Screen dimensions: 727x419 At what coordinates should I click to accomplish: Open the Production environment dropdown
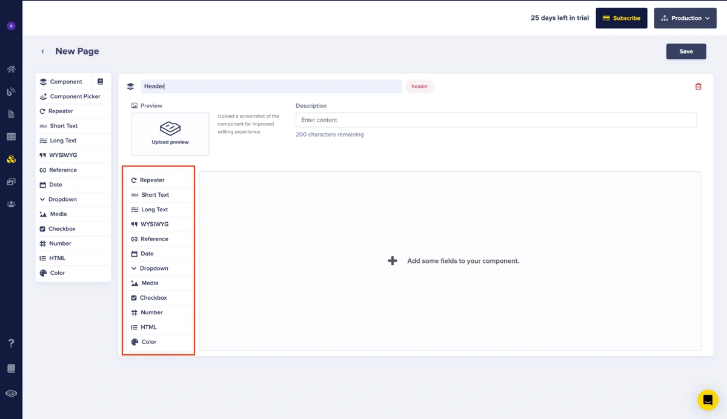click(x=685, y=18)
